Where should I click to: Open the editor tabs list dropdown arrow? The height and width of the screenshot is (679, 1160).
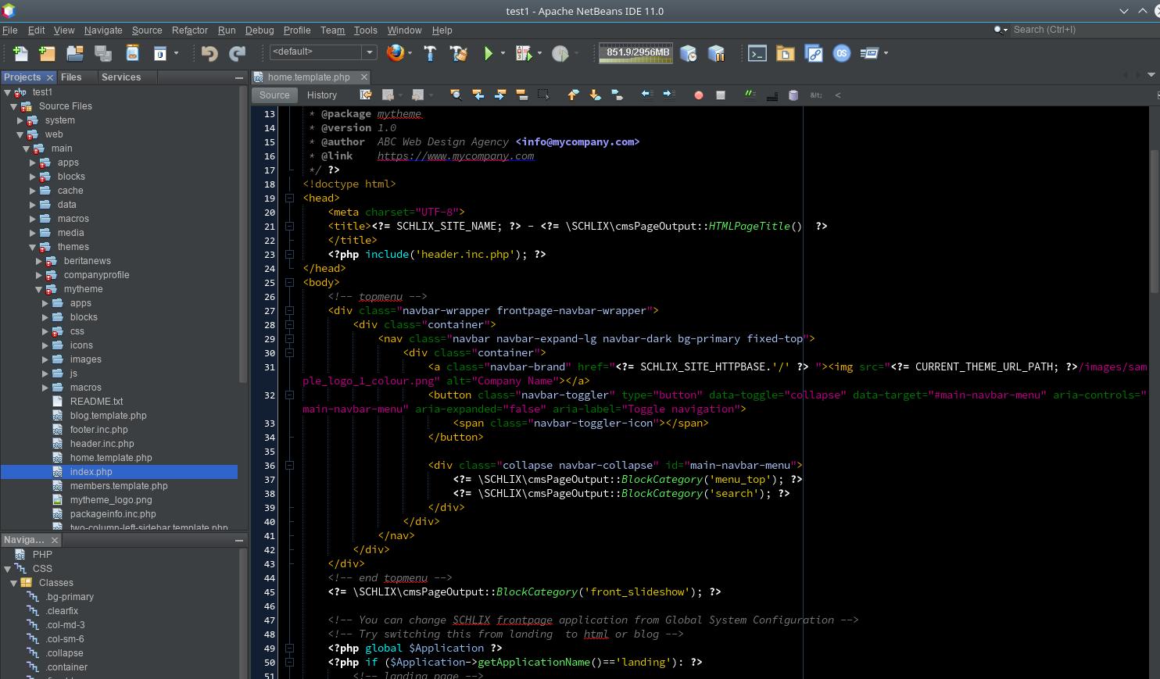point(1151,75)
